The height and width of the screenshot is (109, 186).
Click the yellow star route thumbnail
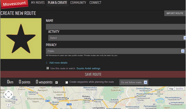pyautogui.click(x=21, y=38)
